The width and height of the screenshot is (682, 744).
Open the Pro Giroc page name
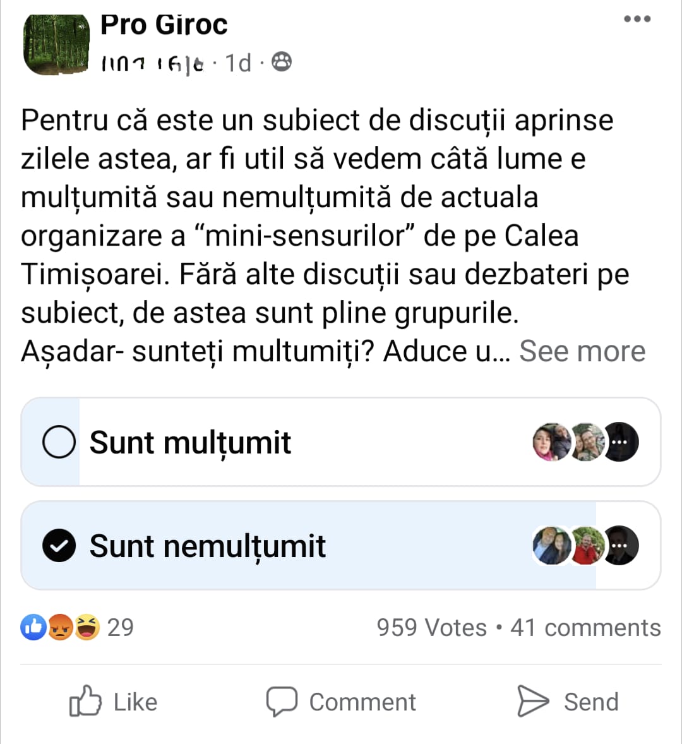[x=164, y=25]
